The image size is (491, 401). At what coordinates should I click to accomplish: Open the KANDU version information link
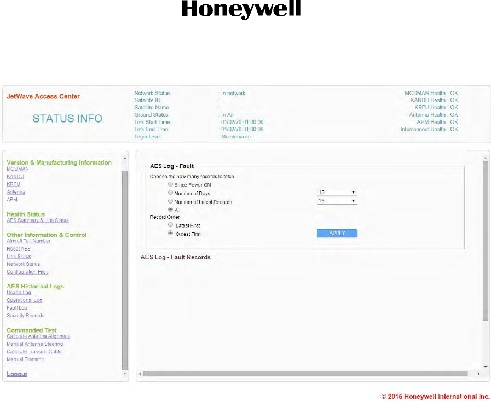tap(15, 177)
